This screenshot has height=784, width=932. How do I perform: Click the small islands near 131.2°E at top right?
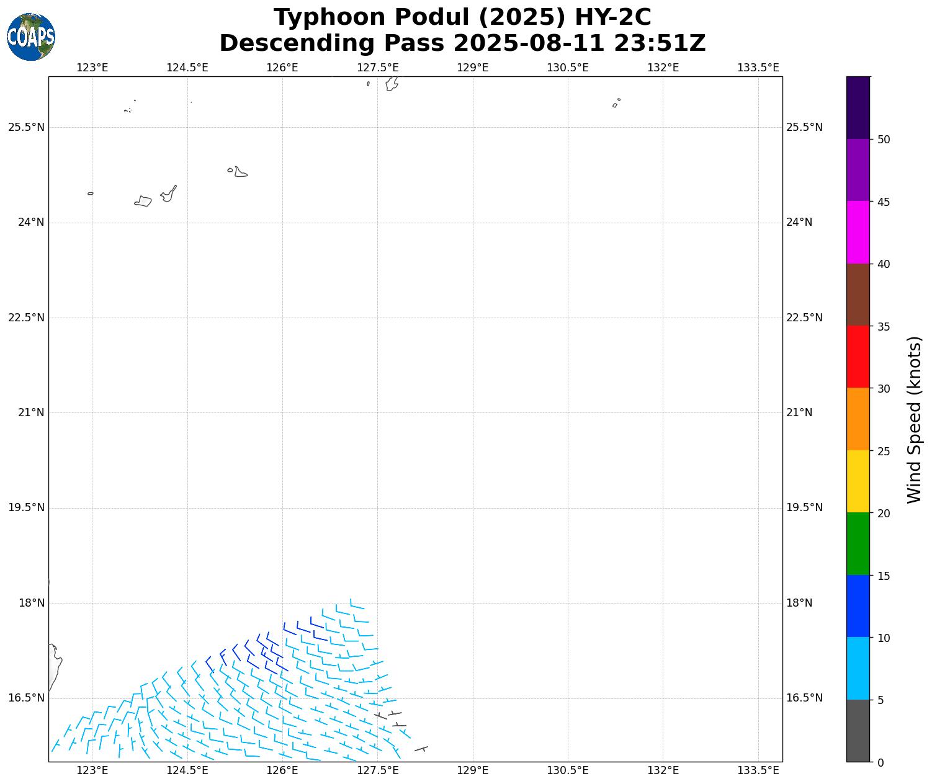[616, 103]
